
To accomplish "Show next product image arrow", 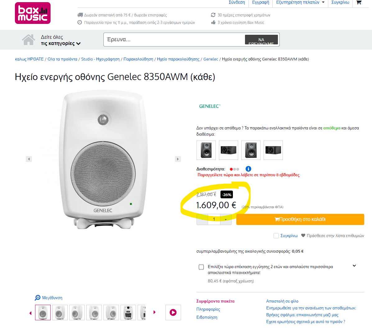I will (178, 159).
